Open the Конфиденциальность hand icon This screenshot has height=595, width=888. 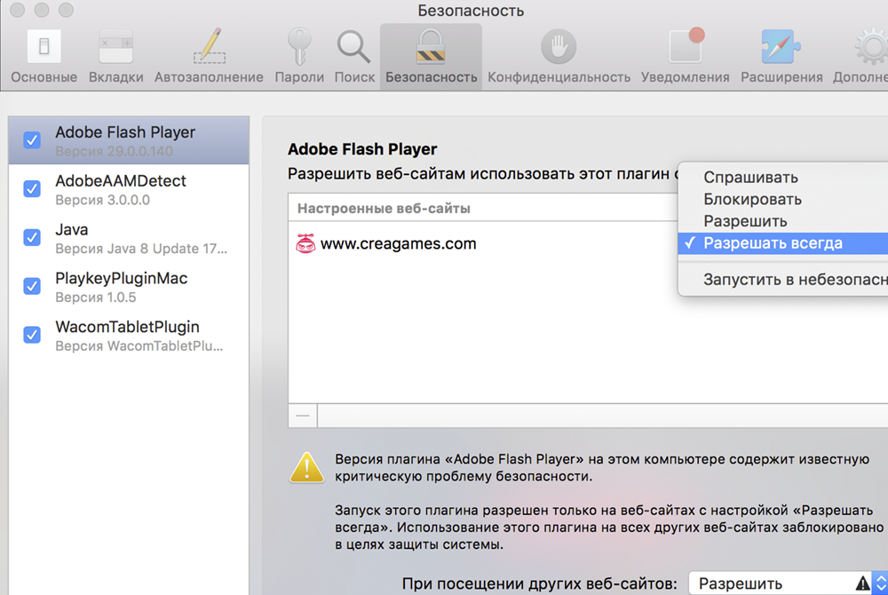(559, 47)
